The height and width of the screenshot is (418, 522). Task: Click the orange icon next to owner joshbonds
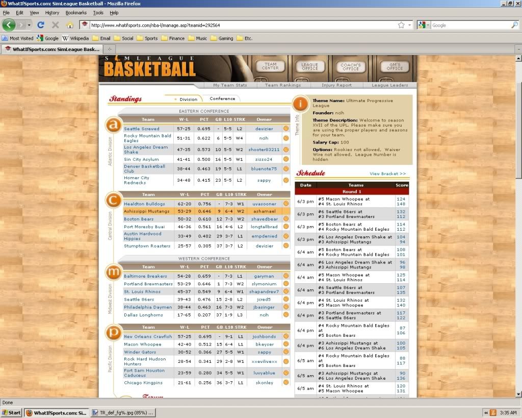click(286, 337)
